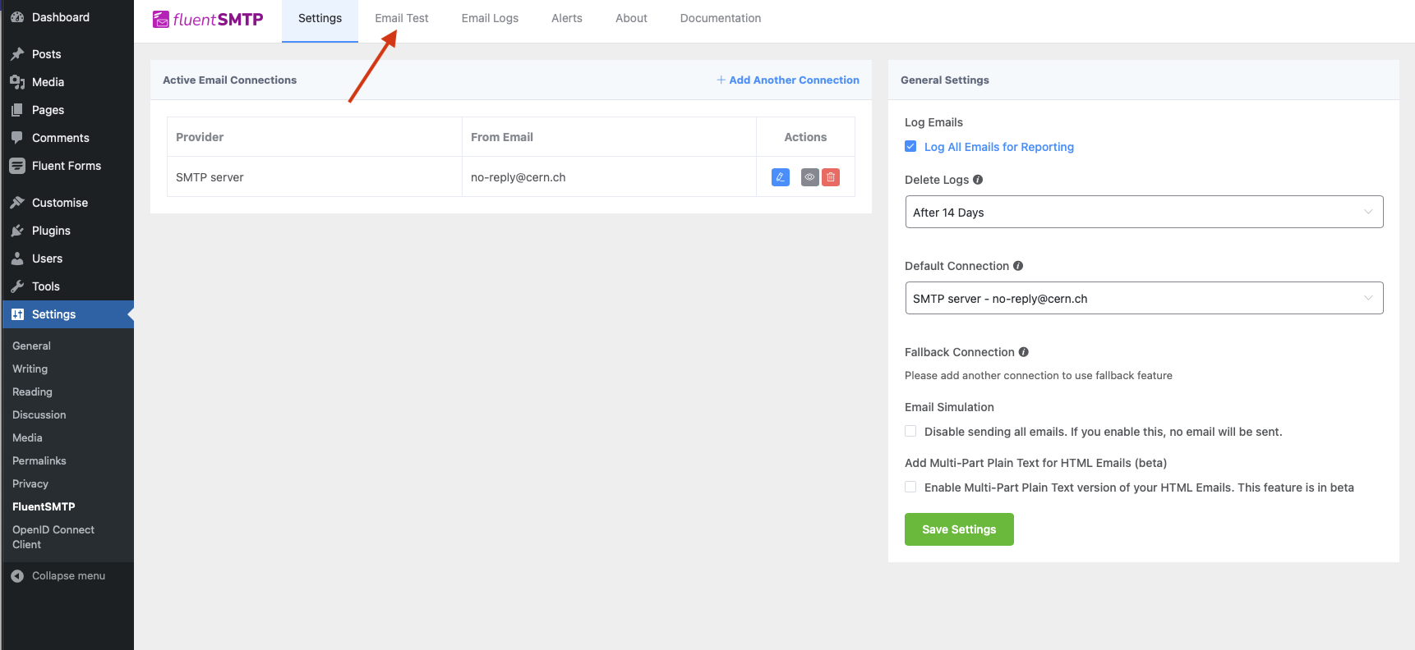This screenshot has height=650, width=1415.
Task: Enable Disable sending all emails checkbox
Action: [910, 431]
